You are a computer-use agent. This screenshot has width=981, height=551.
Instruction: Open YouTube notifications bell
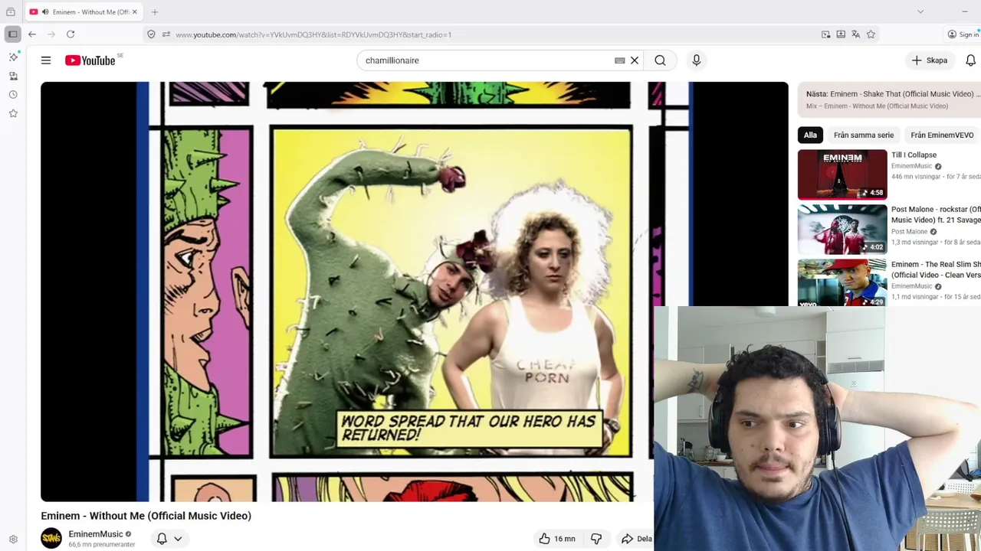970,60
